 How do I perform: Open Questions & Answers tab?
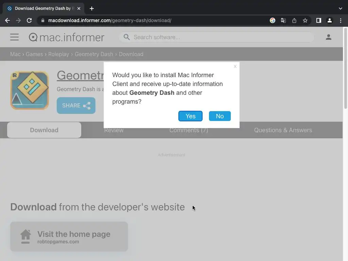point(283,130)
